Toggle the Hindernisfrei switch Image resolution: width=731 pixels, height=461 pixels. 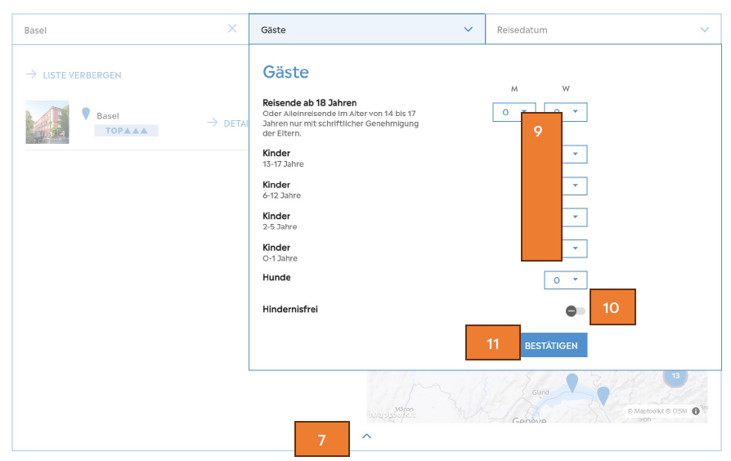coord(576,311)
